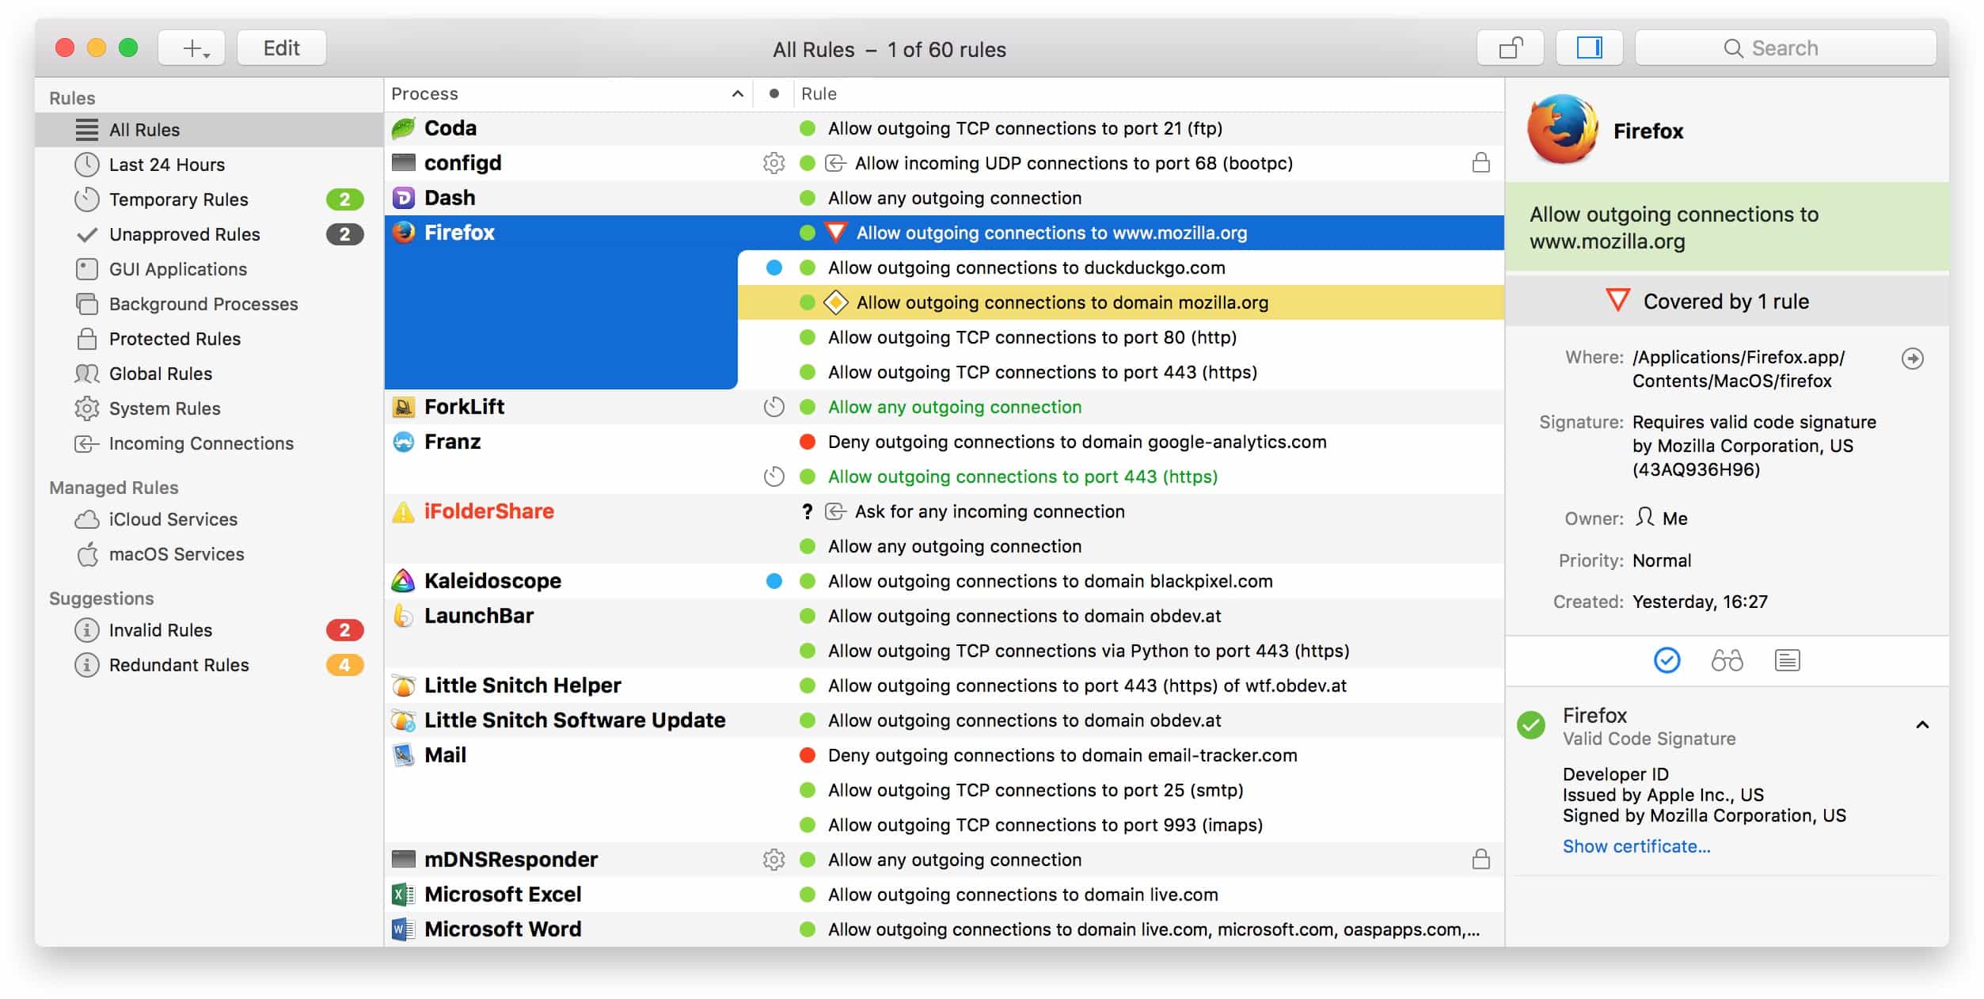Viewport: 1984px width, 999px height.
Task: Open Redundant Rules in Suggestions
Action: [178, 665]
